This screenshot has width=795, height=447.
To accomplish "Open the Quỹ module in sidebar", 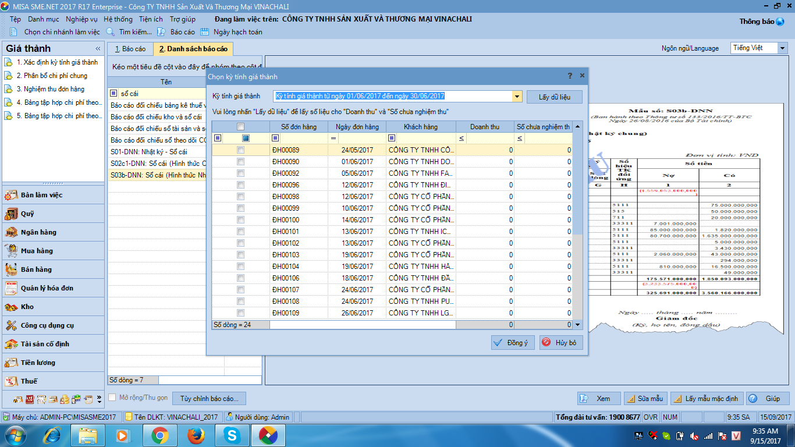I will [x=53, y=214].
